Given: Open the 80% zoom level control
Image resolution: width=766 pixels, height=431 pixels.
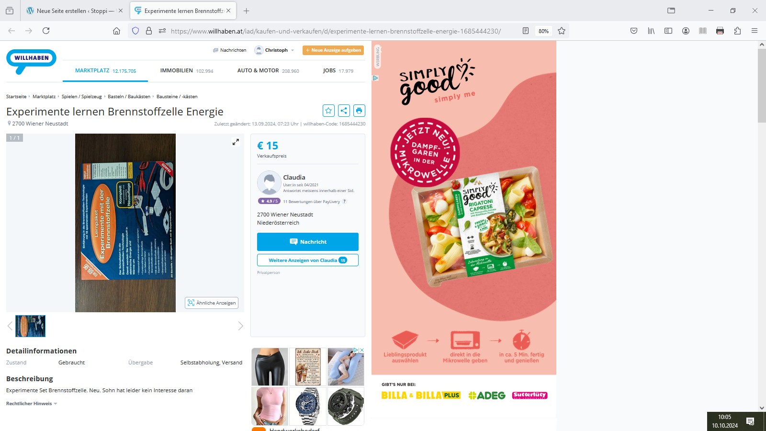Looking at the screenshot, I should pyautogui.click(x=543, y=31).
